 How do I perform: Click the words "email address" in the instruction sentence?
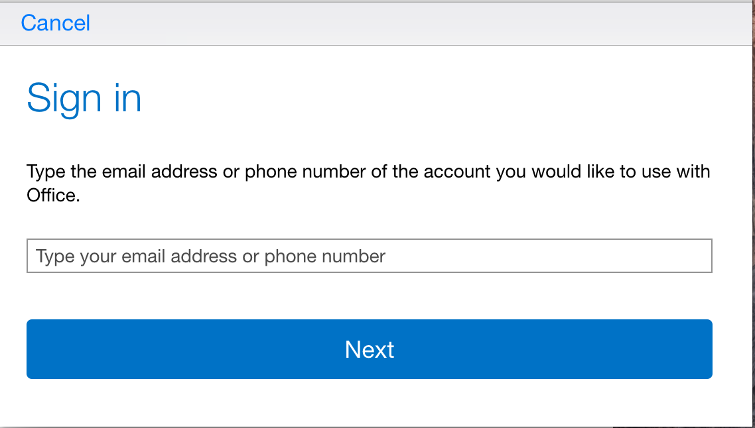(159, 172)
